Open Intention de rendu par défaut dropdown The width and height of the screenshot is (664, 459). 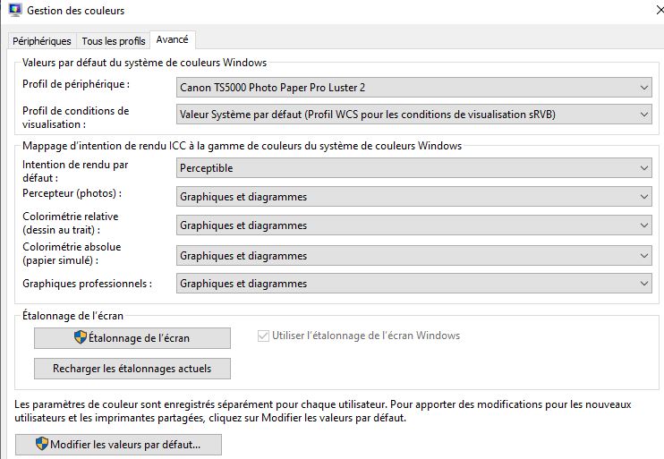[x=414, y=167]
